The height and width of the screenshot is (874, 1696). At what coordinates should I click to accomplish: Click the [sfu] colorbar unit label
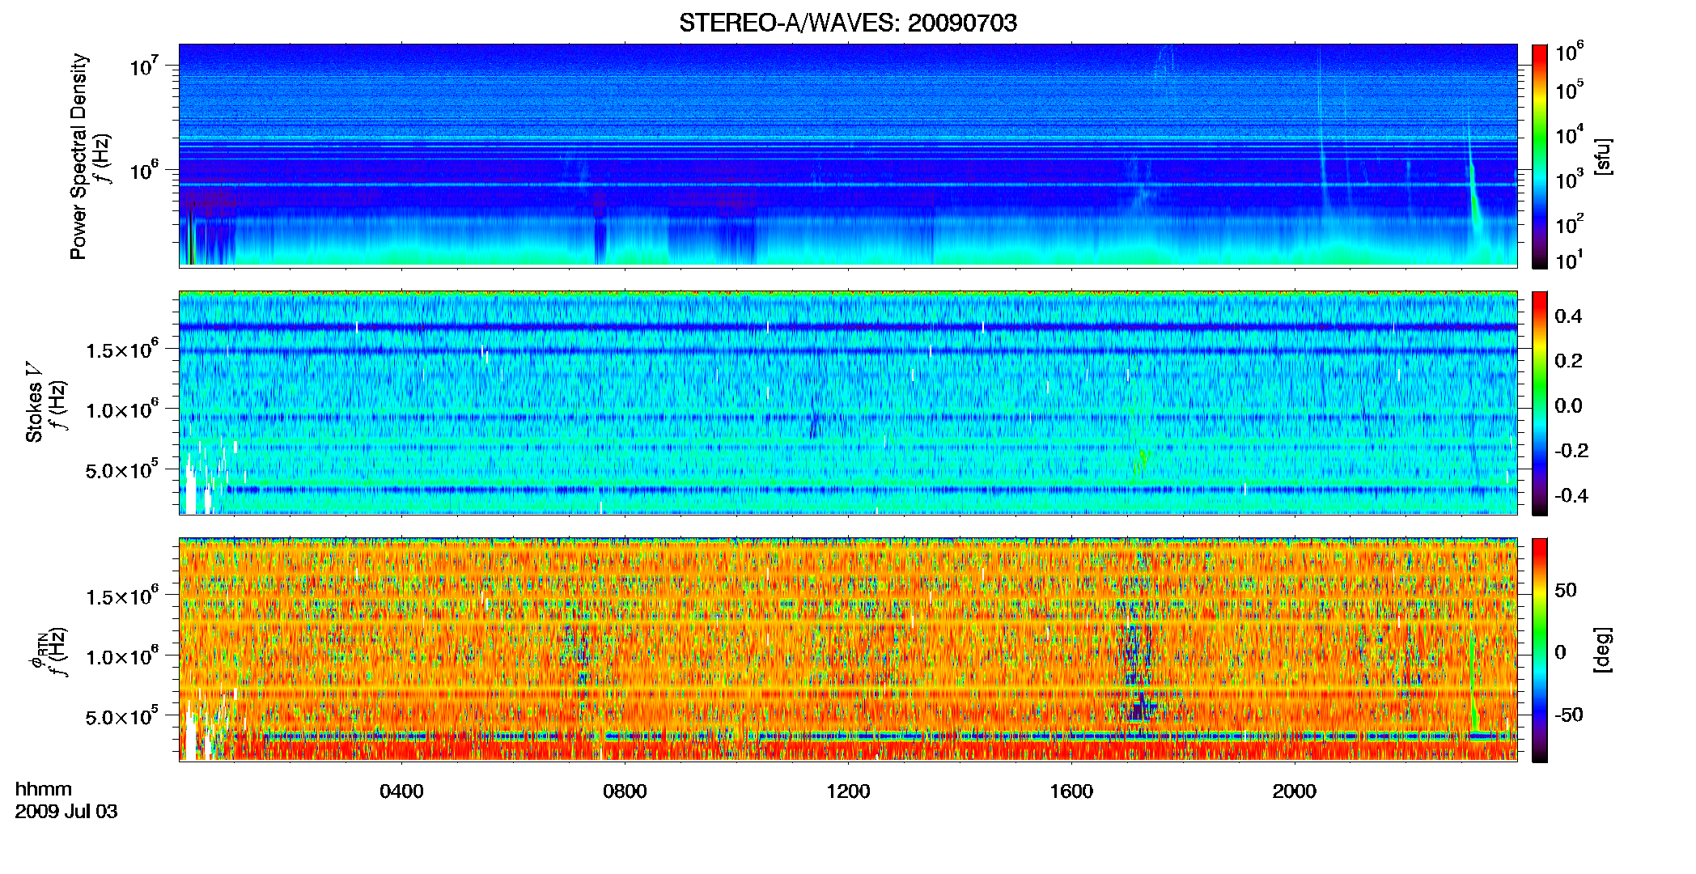[1603, 156]
